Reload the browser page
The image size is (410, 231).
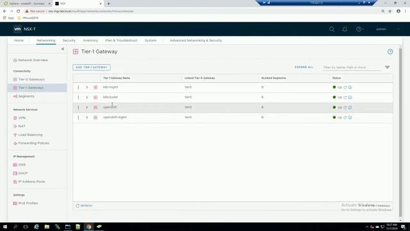point(19,12)
